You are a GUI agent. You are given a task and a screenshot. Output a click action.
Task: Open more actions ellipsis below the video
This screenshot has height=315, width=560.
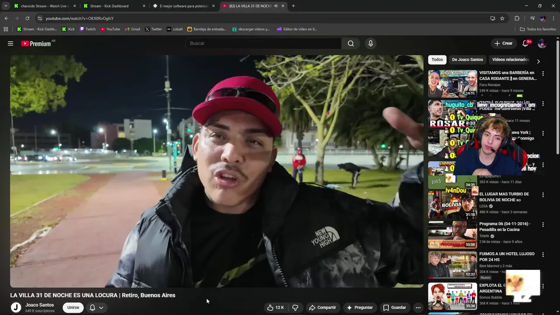point(418,308)
